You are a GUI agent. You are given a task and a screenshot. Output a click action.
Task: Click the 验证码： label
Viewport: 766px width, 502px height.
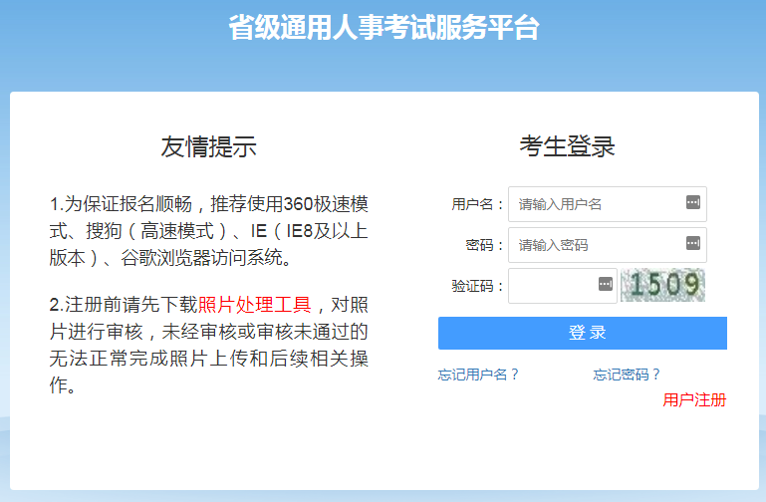pyautogui.click(x=478, y=286)
